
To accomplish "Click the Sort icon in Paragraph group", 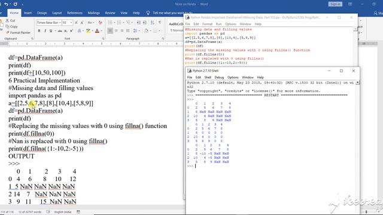I will (153, 23).
